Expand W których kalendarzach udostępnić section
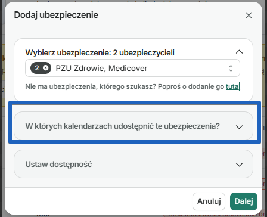The width and height of the screenshot is (267, 217). pos(133,126)
